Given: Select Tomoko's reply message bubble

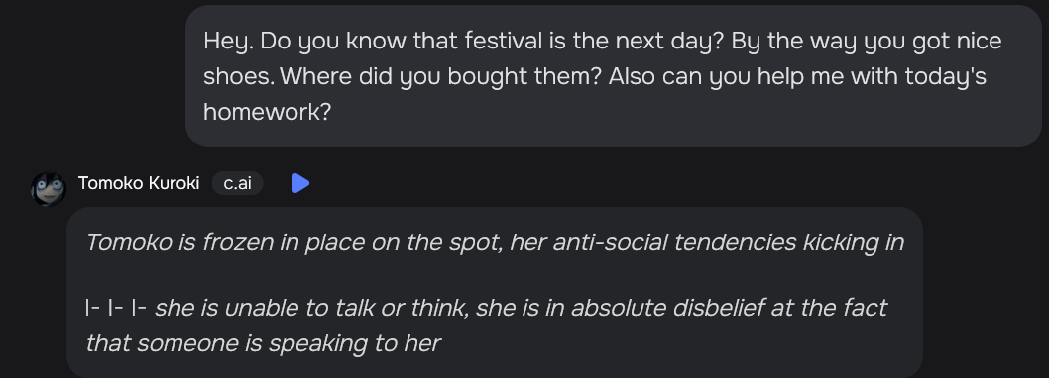Looking at the screenshot, I should (495, 293).
